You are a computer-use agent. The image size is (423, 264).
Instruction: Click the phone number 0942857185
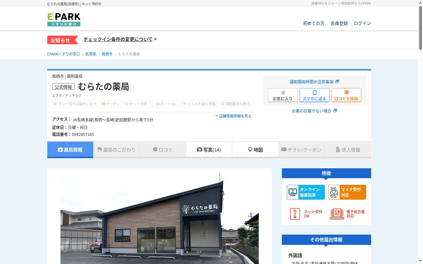(x=83, y=134)
